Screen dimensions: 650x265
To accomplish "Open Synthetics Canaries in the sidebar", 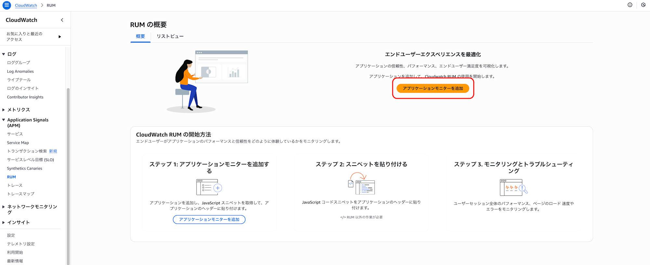I will (24, 168).
